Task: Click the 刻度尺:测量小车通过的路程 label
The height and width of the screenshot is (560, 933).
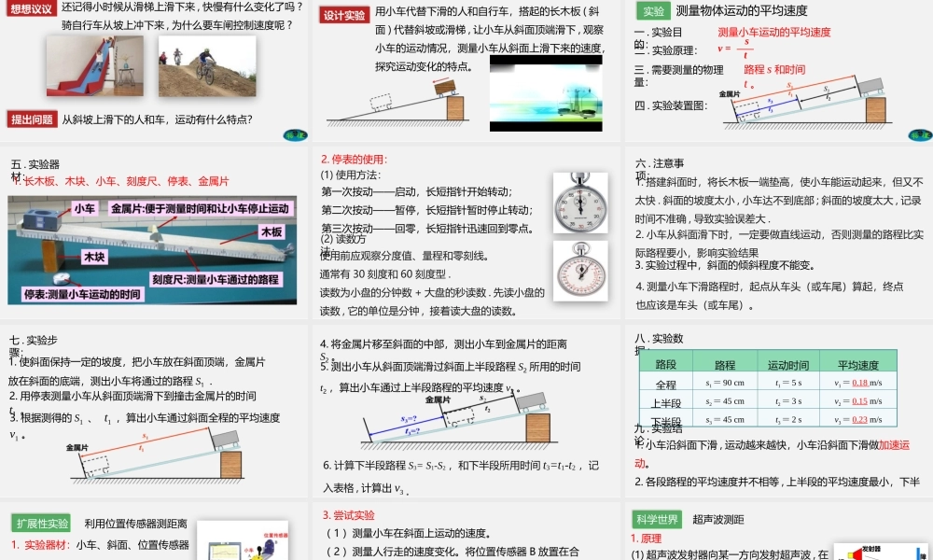Action: 216,279
